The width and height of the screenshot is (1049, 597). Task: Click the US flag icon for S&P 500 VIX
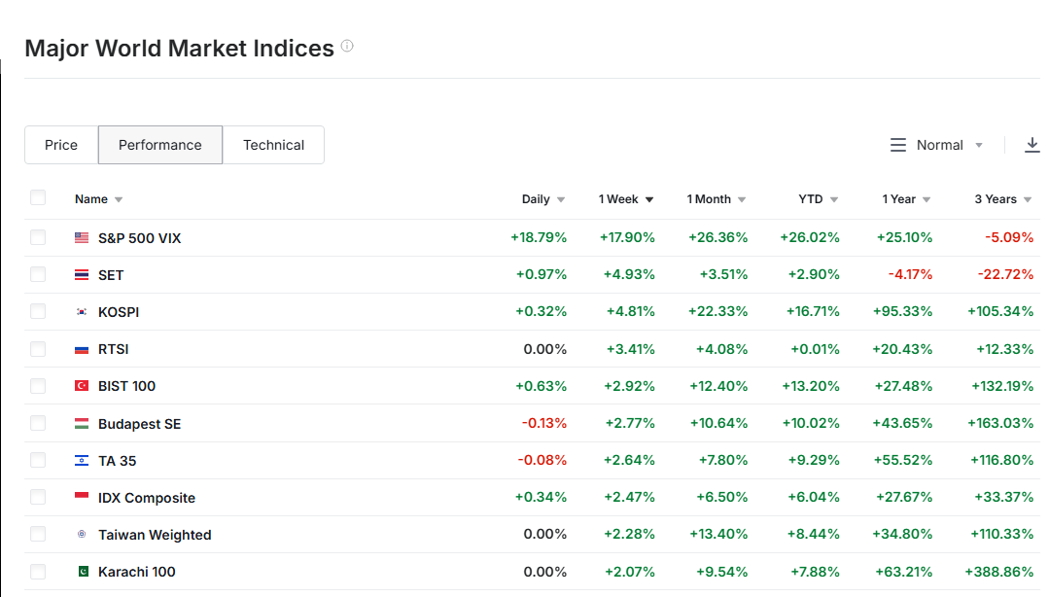pyautogui.click(x=82, y=238)
